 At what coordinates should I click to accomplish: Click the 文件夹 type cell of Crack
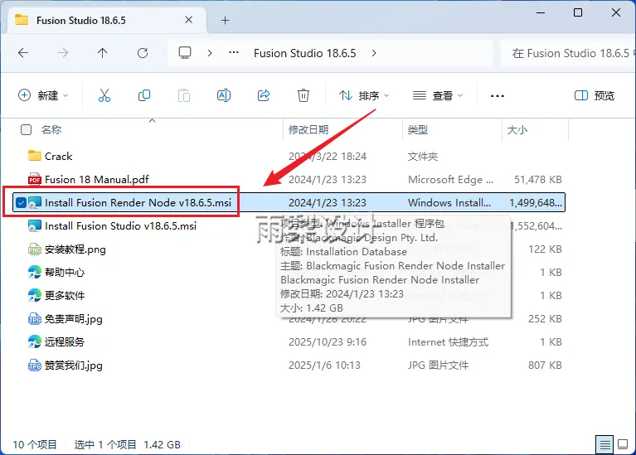pos(423,156)
